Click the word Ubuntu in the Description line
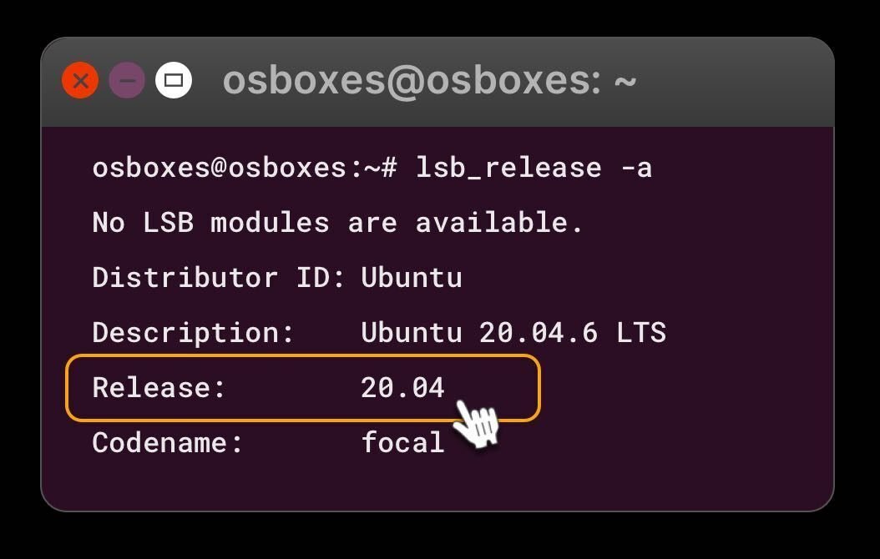Screen dimensions: 880x559 (x=412, y=333)
